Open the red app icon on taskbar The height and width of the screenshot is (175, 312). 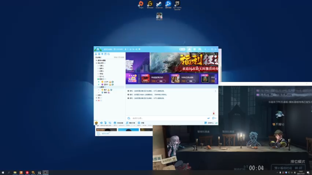click(x=27, y=173)
